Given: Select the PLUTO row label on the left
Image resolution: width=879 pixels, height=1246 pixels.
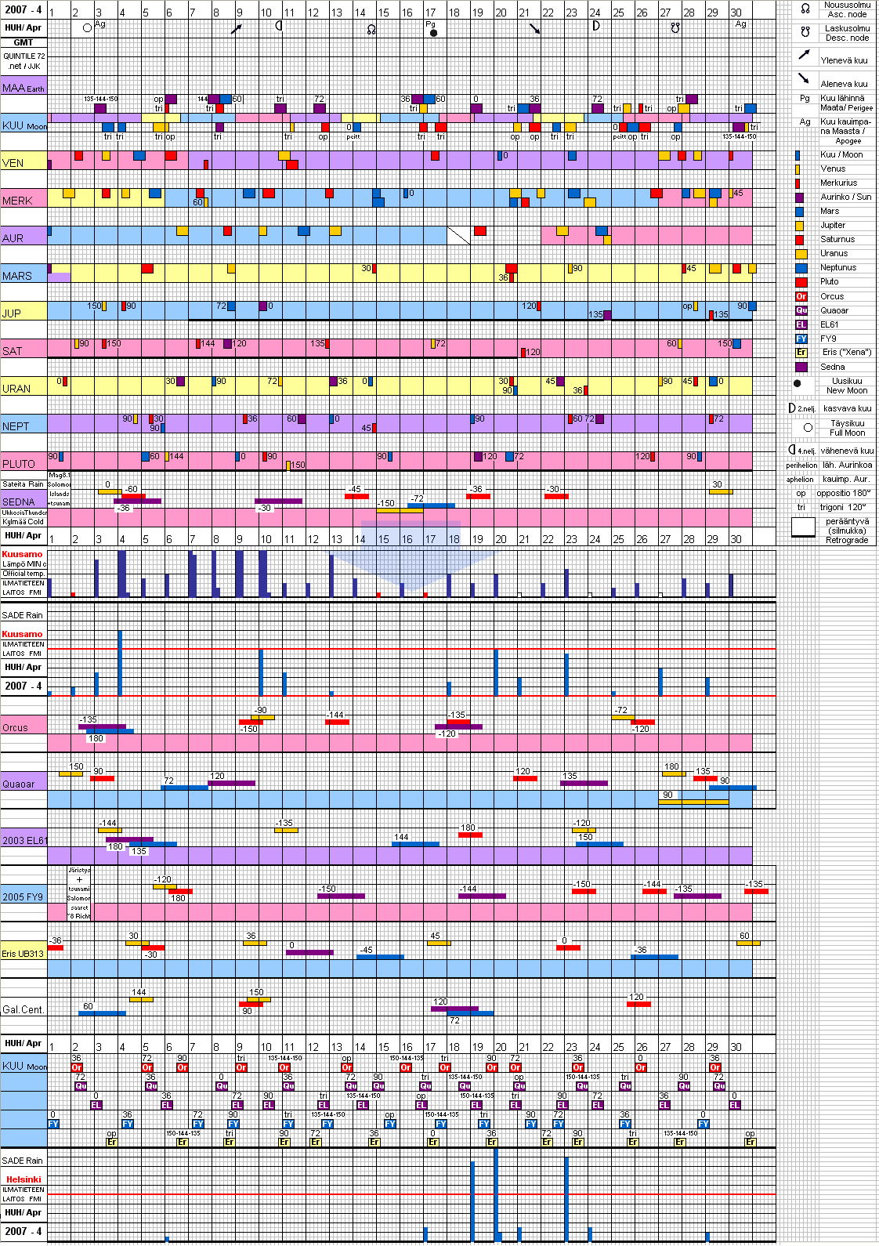Looking at the screenshot, I should [19, 464].
